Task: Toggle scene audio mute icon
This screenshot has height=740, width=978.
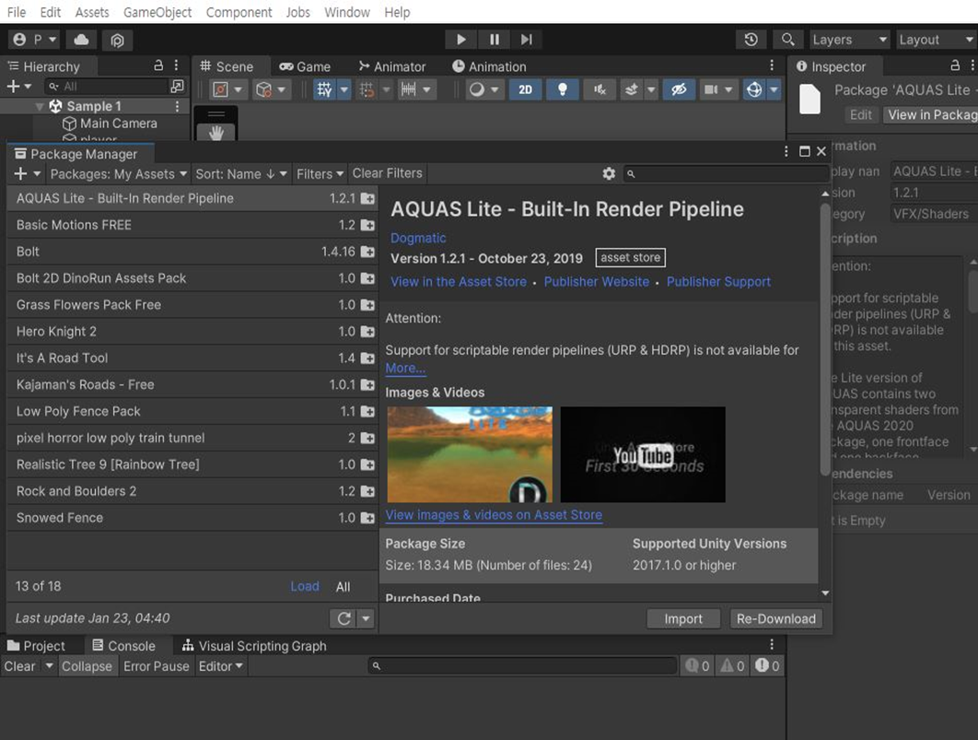Action: (600, 89)
